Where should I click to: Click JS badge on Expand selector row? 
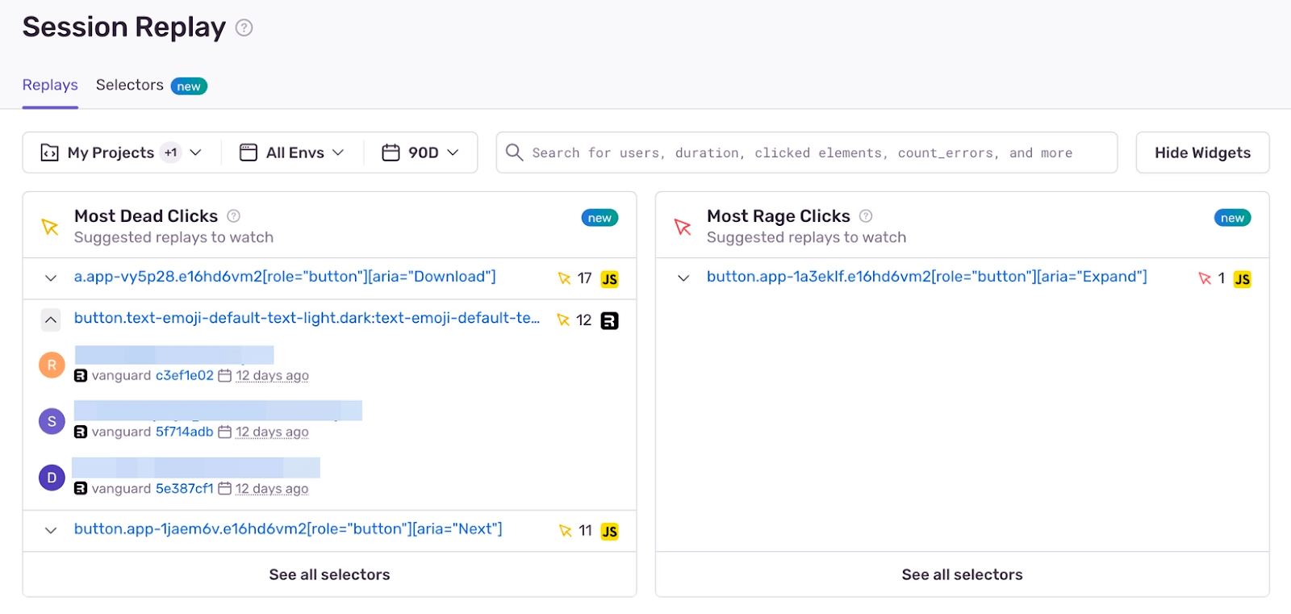click(1243, 279)
